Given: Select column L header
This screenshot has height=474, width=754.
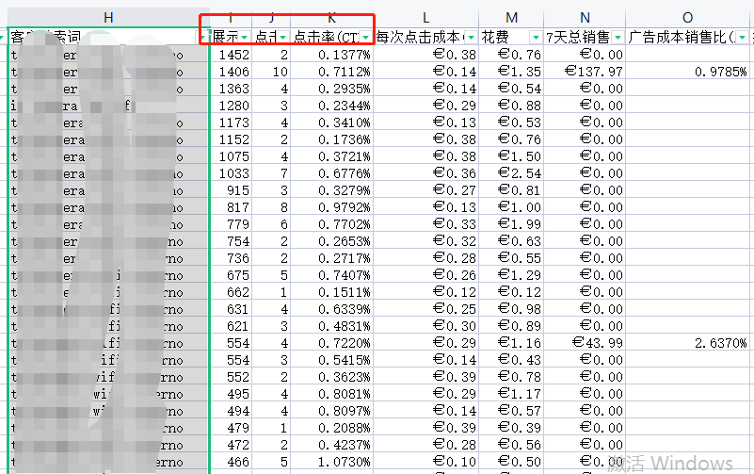Looking at the screenshot, I should tap(425, 18).
